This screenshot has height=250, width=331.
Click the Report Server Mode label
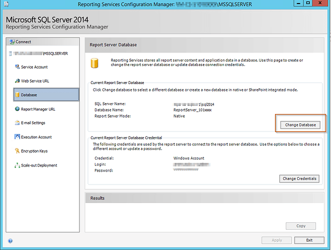(x=112, y=116)
